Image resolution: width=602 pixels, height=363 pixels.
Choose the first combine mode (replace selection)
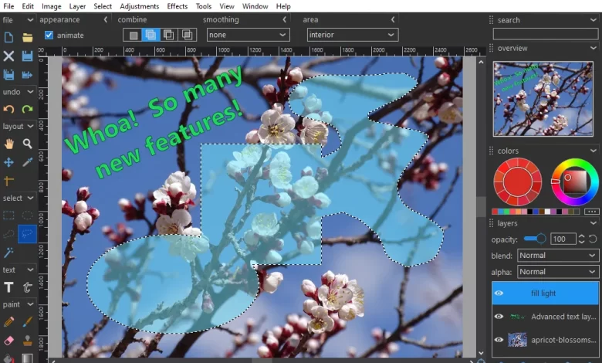tap(133, 35)
